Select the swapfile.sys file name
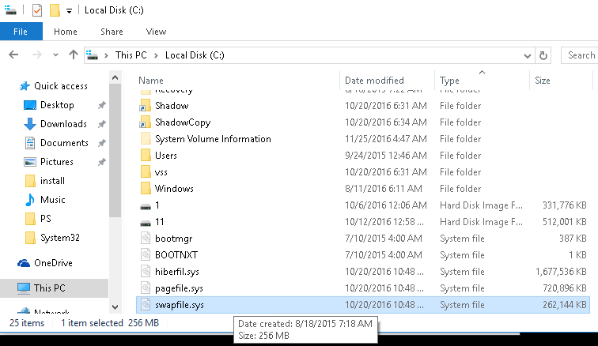598x346 pixels. (x=180, y=305)
